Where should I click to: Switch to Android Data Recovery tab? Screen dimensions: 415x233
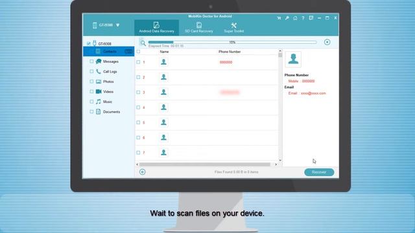coord(156,27)
